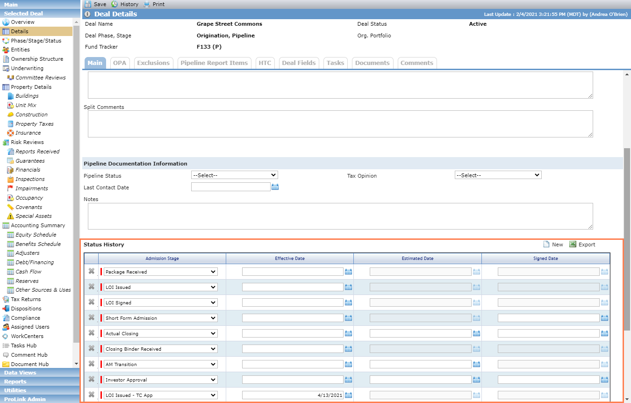
Task: Open Debt/Financing in sidebar
Action: [35, 262]
